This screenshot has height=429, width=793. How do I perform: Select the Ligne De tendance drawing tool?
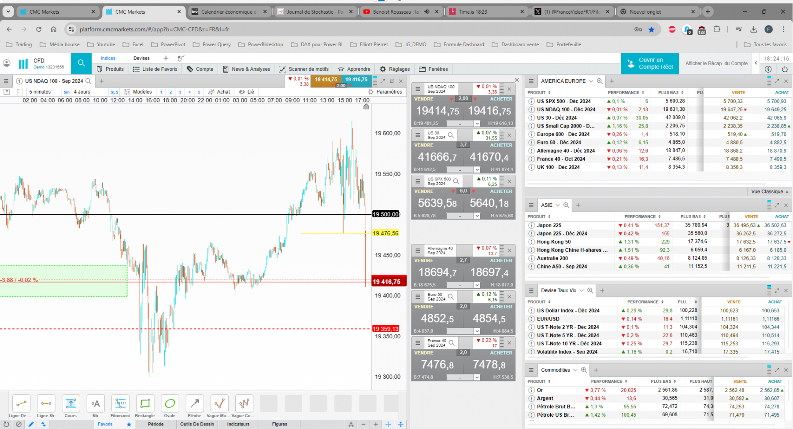click(x=21, y=403)
